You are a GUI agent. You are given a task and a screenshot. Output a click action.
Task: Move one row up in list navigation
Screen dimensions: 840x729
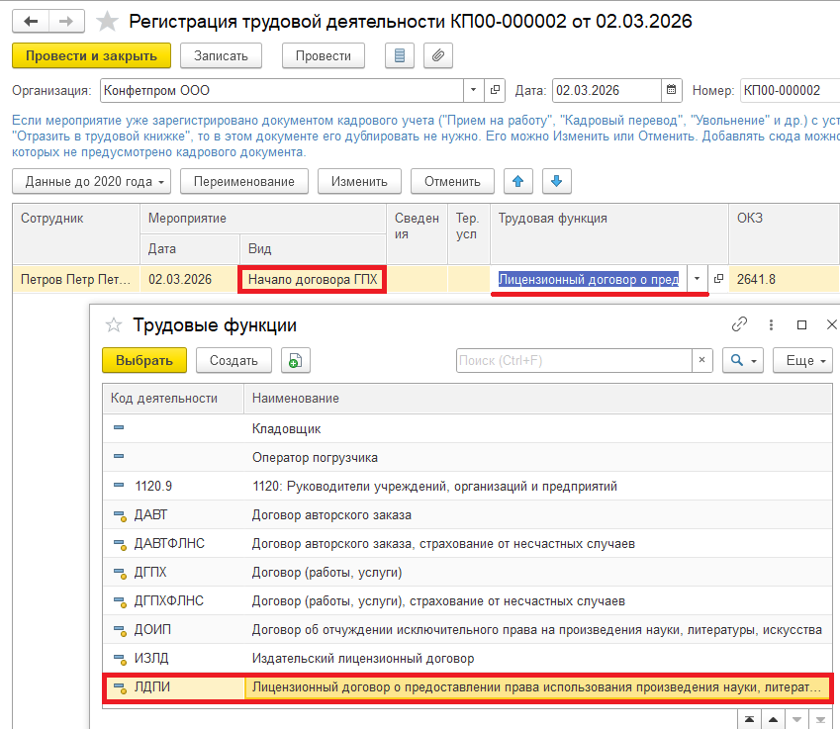773,719
